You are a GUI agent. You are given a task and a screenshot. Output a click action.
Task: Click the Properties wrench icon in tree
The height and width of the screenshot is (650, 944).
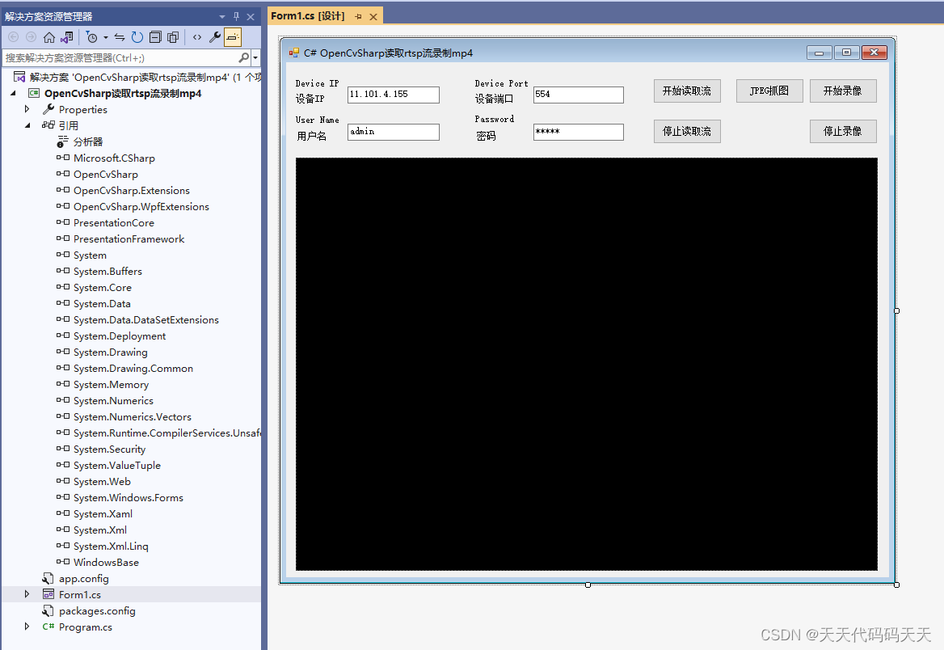point(48,109)
